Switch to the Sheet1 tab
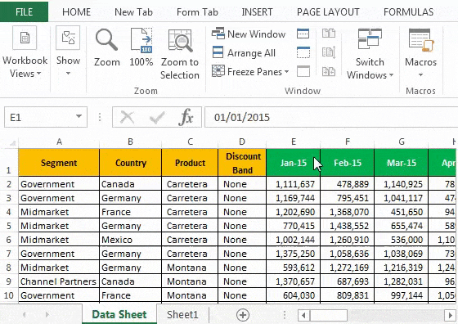Screen dimensions: 458x324 click(x=182, y=315)
